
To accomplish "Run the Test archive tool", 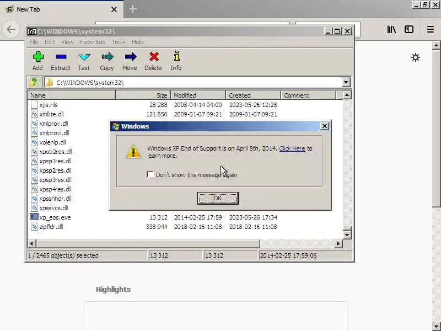I will tap(84, 57).
